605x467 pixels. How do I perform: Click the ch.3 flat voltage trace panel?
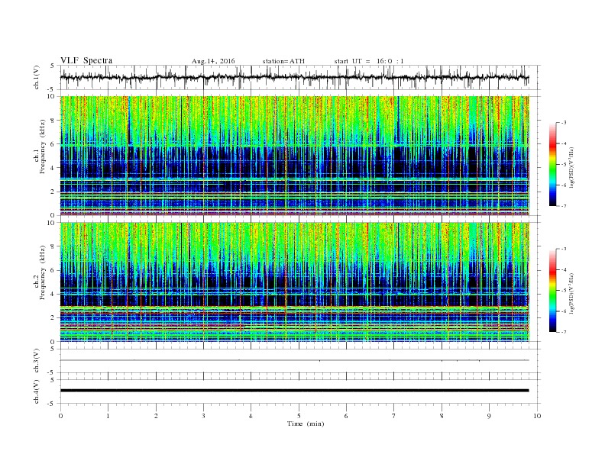coord(300,361)
